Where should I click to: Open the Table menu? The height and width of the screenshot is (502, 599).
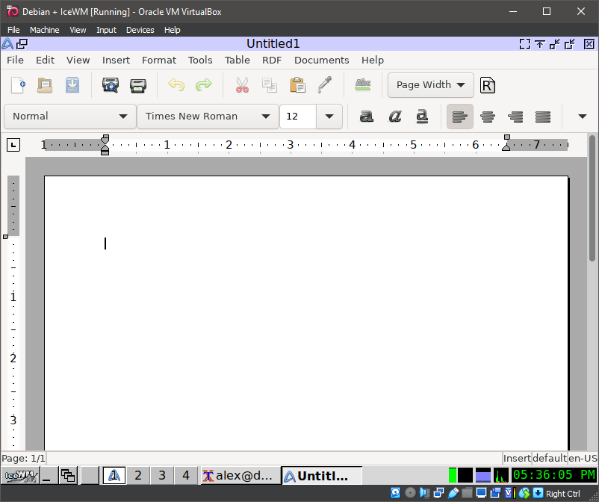coord(238,60)
